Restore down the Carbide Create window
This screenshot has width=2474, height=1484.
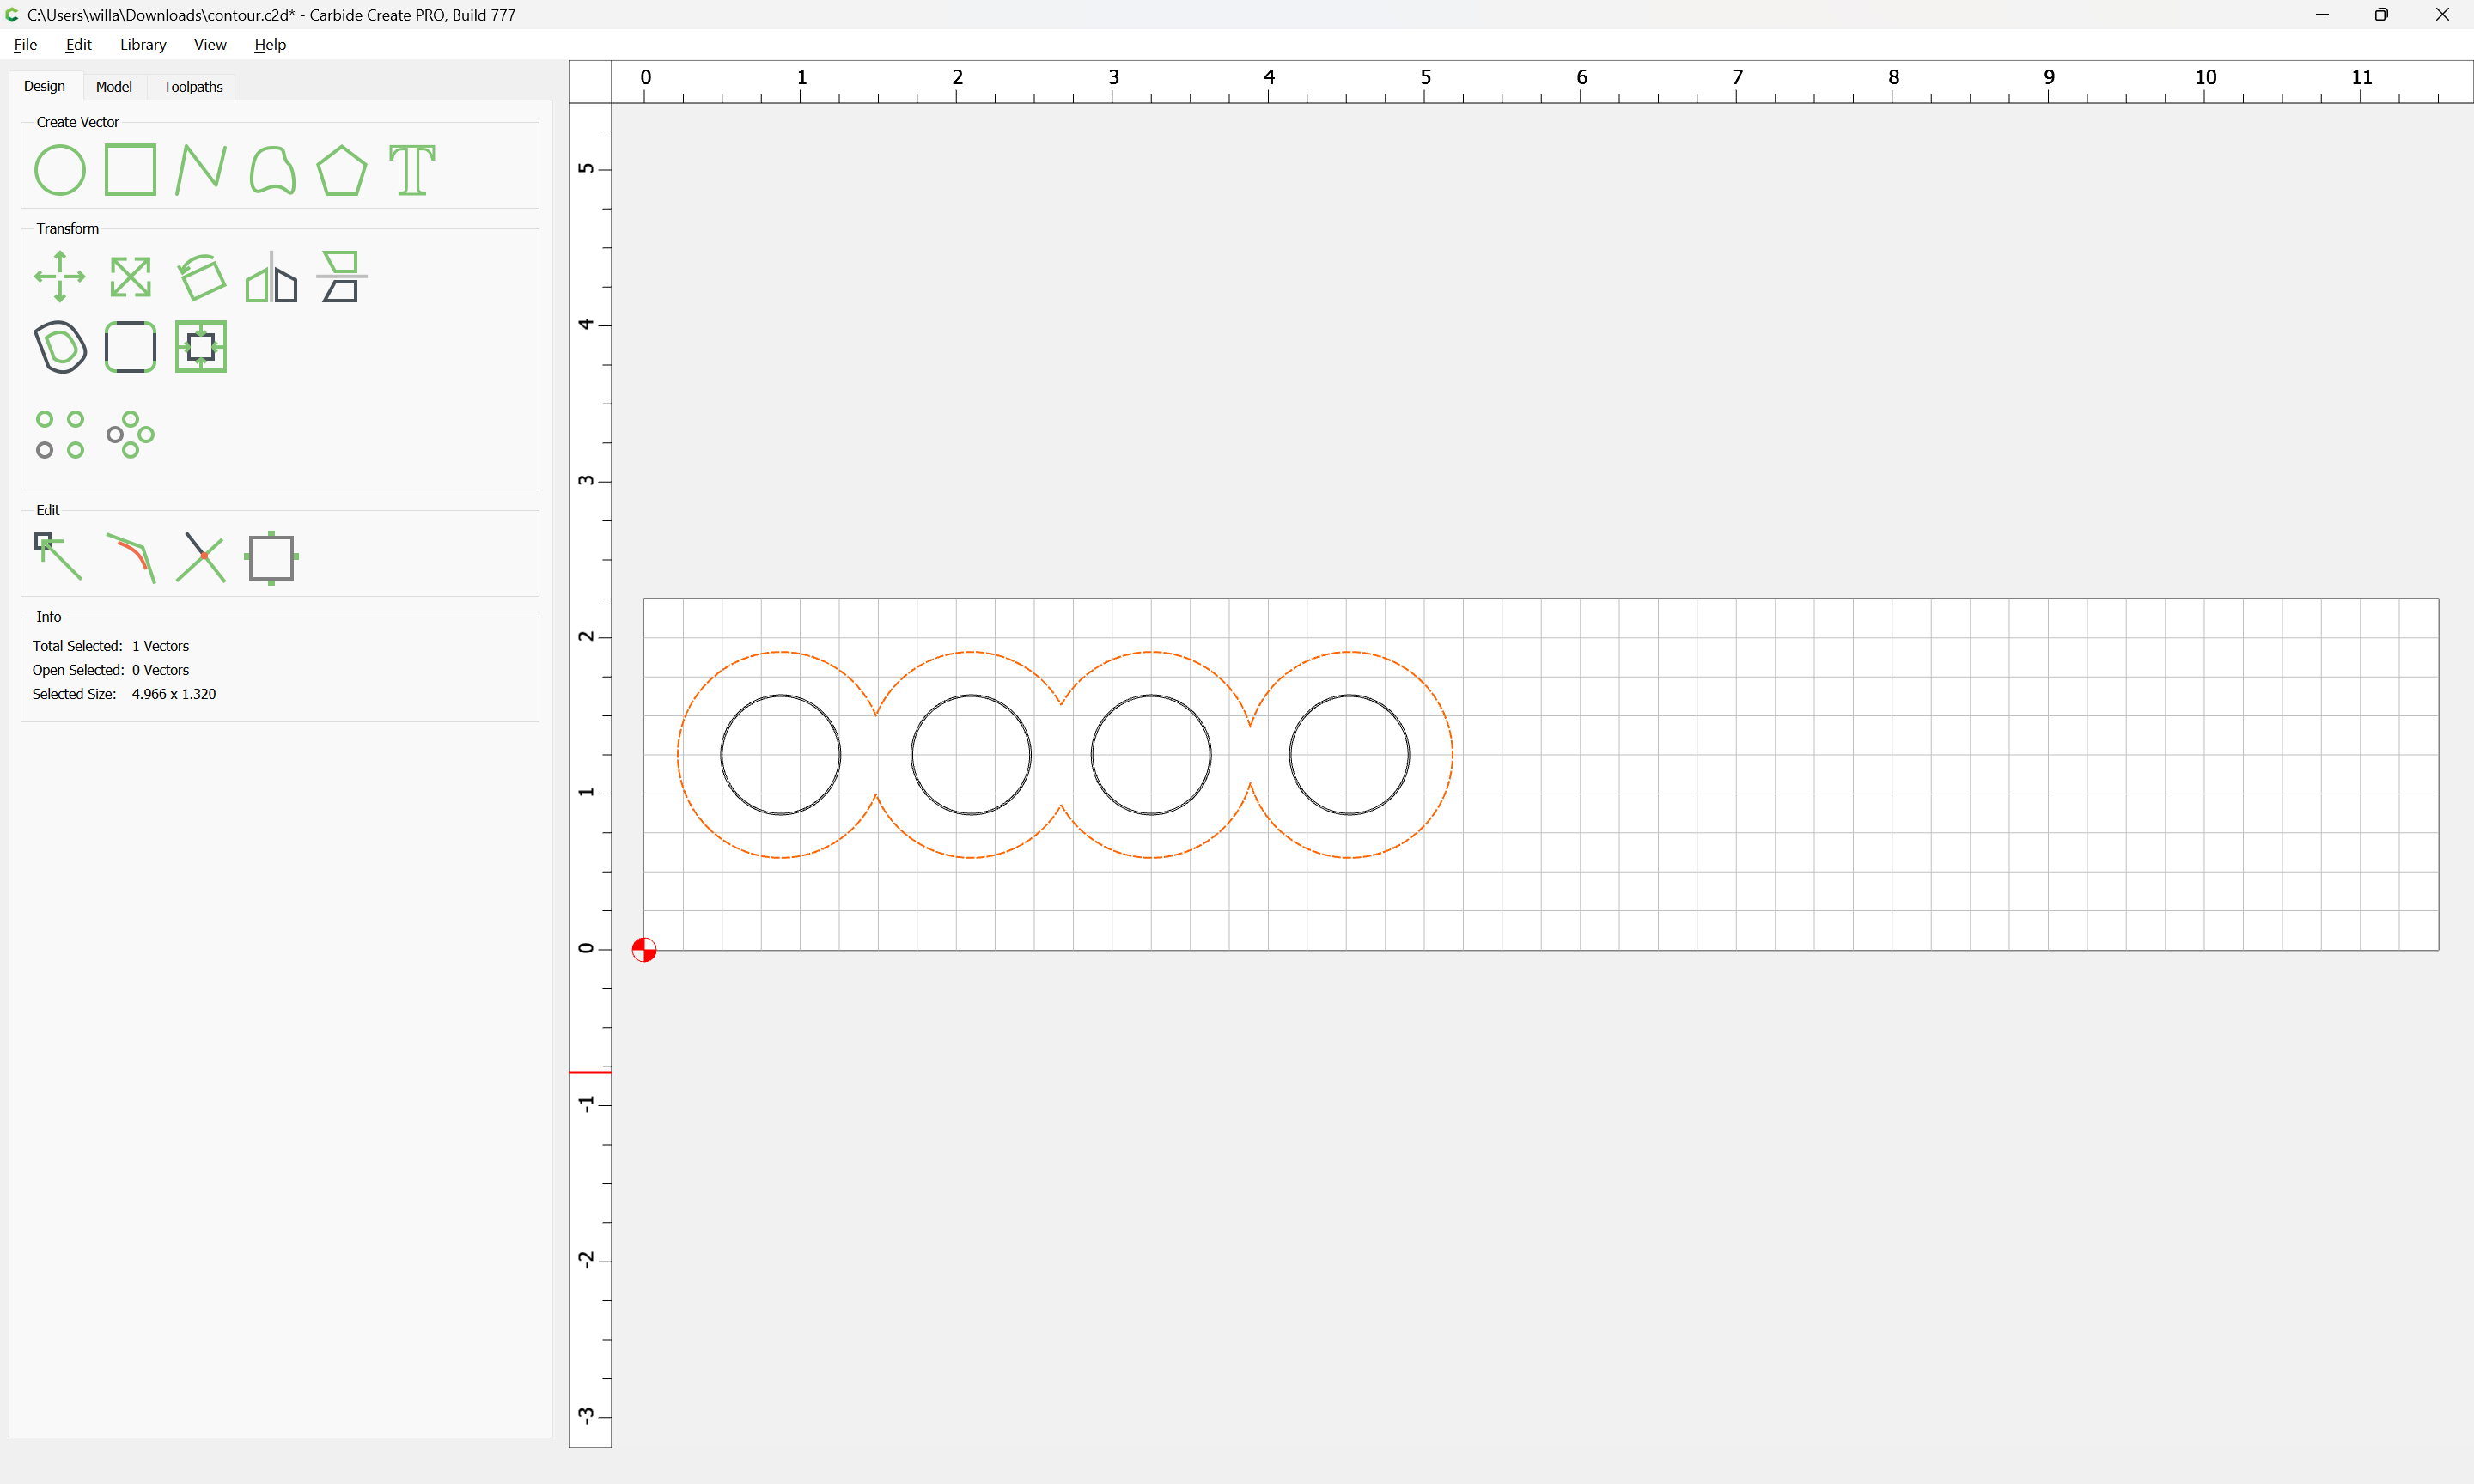point(2381,15)
